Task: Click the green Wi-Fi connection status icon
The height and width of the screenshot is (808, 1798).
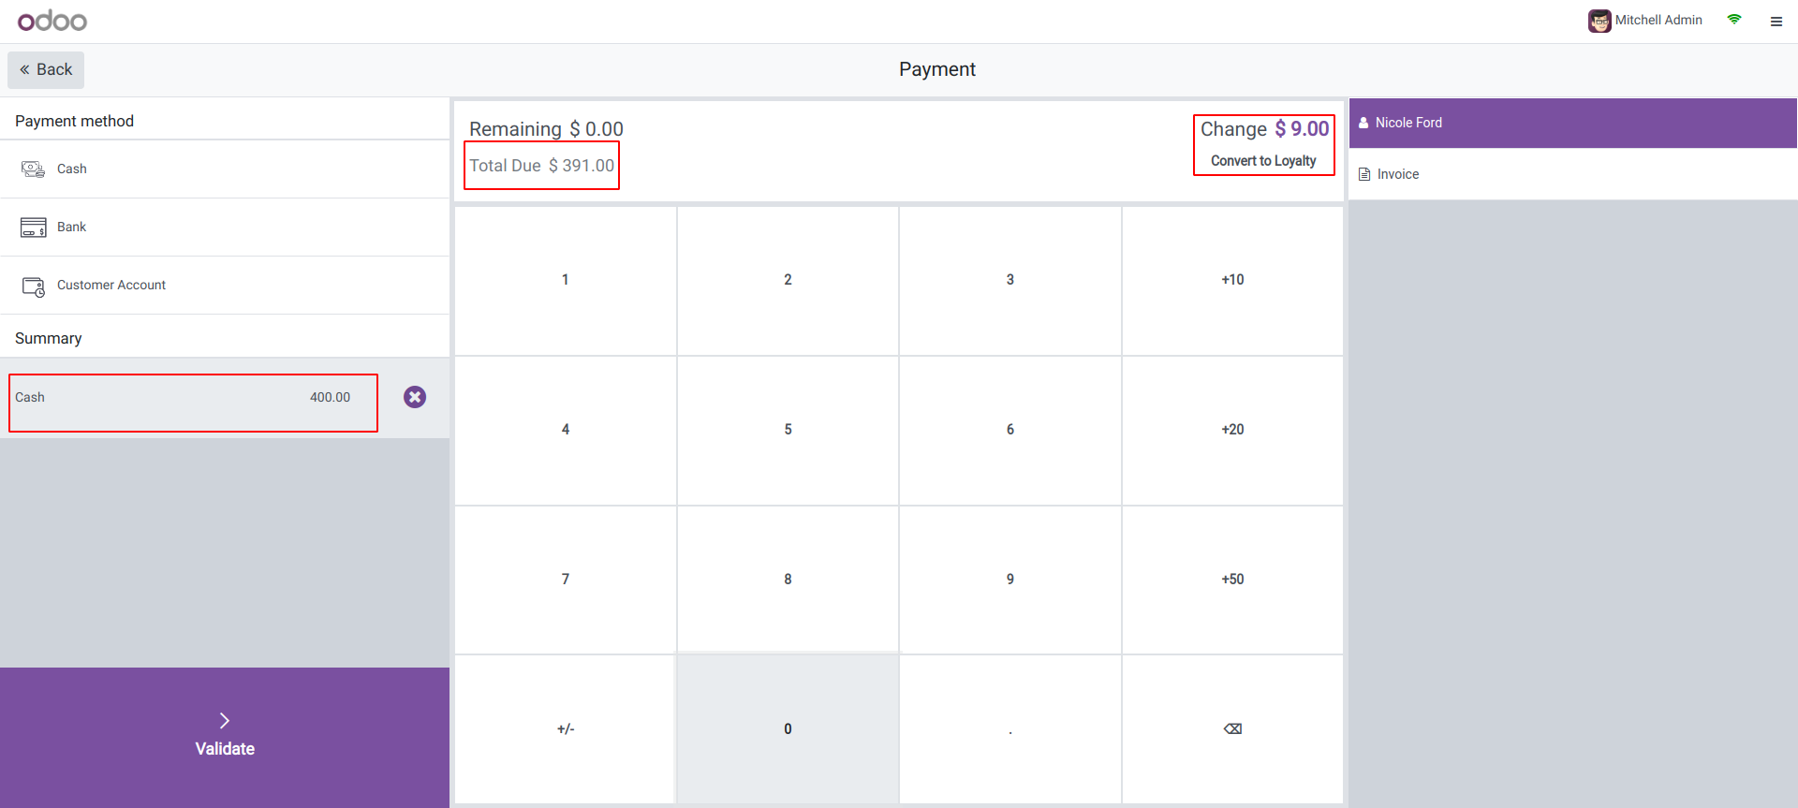Action: [x=1734, y=20]
